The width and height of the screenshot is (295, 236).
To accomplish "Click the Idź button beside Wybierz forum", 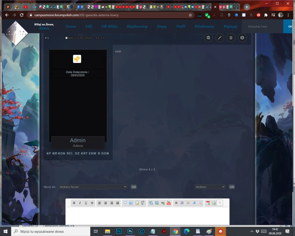I will pos(134,187).
